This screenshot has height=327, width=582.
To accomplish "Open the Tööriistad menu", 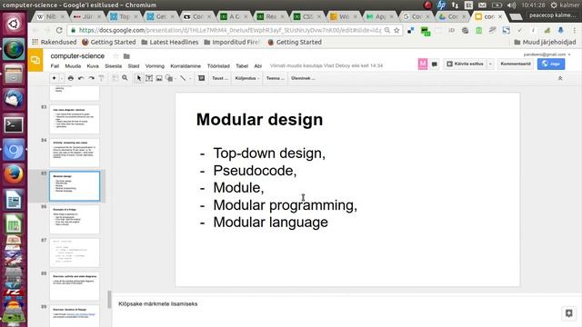I will [218, 66].
